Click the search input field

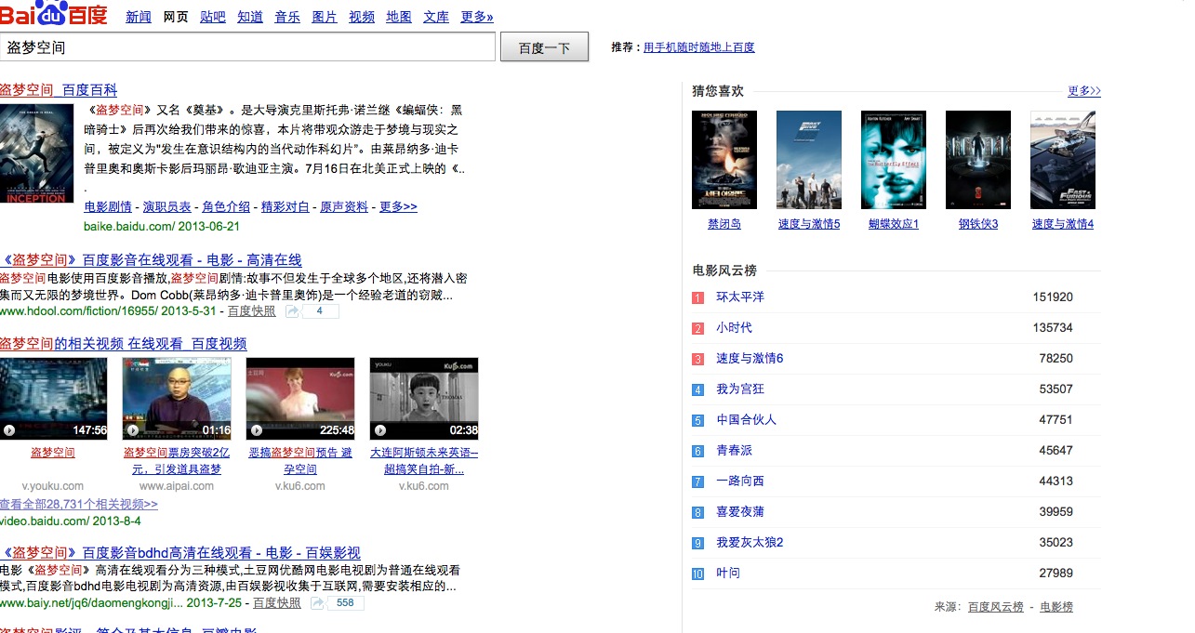pyautogui.click(x=247, y=46)
